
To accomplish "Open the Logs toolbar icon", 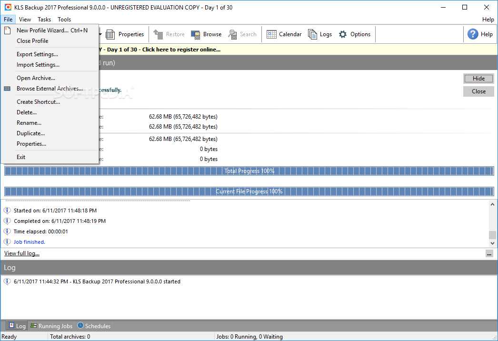I will tap(312, 34).
